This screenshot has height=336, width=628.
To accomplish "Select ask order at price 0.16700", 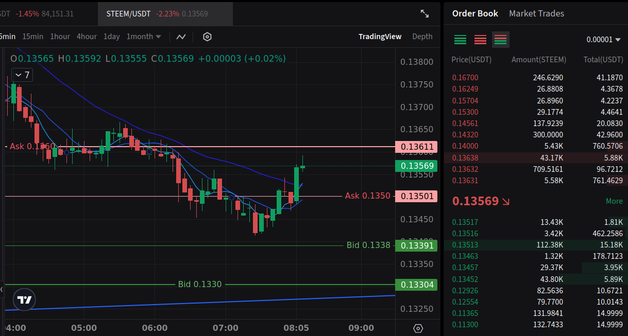I will coord(536,78).
